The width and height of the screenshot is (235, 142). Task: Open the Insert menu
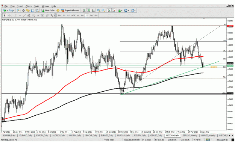(x=20, y=6)
